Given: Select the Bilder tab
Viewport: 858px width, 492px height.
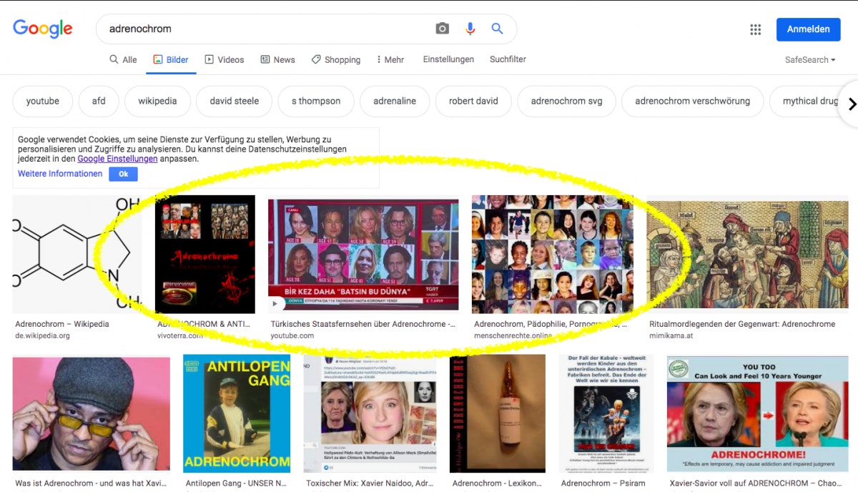Looking at the screenshot, I should 171,60.
